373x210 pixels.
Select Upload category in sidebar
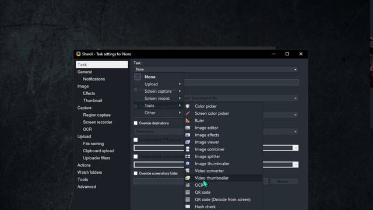click(x=84, y=136)
